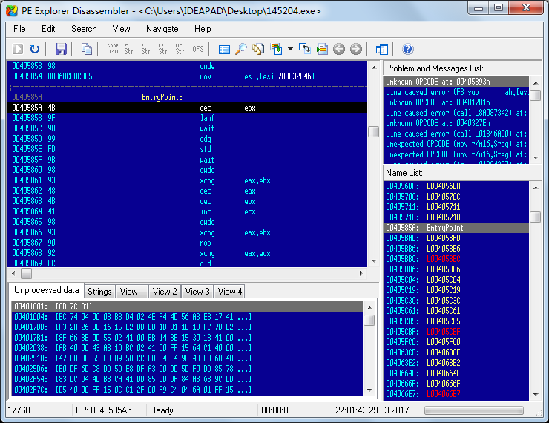Click the magnifying glass search icon

pyautogui.click(x=241, y=49)
